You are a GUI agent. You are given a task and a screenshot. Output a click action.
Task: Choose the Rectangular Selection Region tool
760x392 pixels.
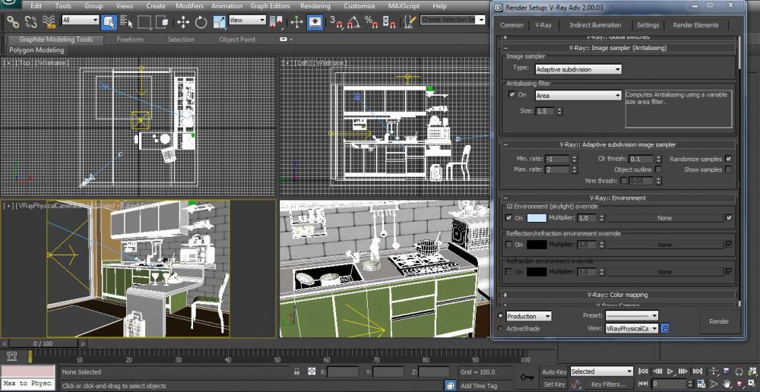pyautogui.click(x=144, y=21)
